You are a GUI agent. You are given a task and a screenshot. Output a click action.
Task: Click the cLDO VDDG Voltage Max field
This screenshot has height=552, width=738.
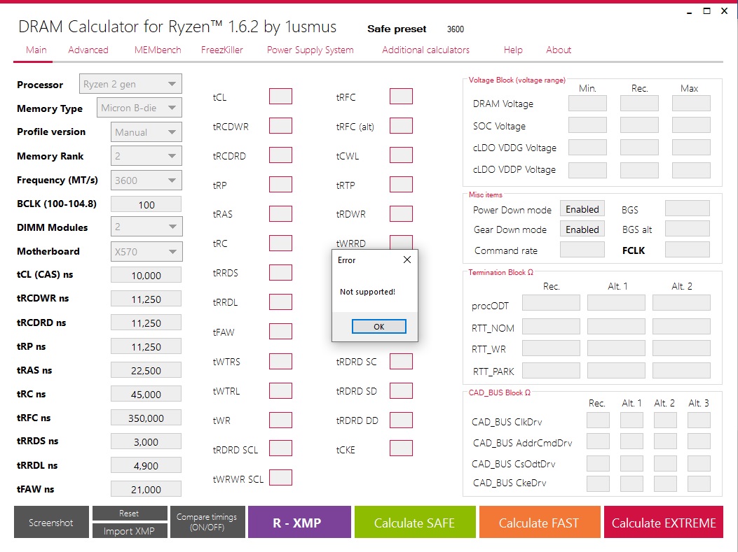(691, 147)
